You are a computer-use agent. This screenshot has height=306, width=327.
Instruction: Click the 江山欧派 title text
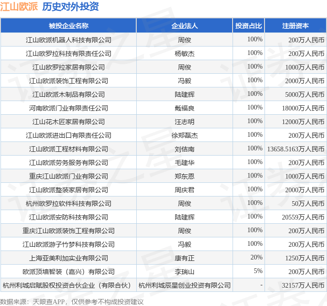[19, 7]
